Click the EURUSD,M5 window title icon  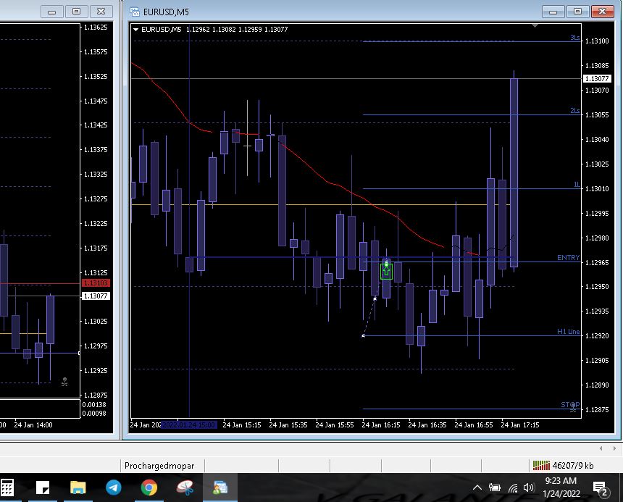pyautogui.click(x=134, y=11)
